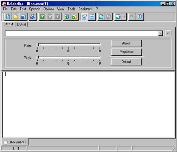
Task: Open the ? help menu
Action: (x=97, y=9)
